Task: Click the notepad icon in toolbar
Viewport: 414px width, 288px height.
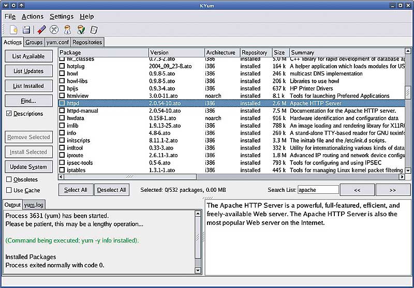Action: 94,29
